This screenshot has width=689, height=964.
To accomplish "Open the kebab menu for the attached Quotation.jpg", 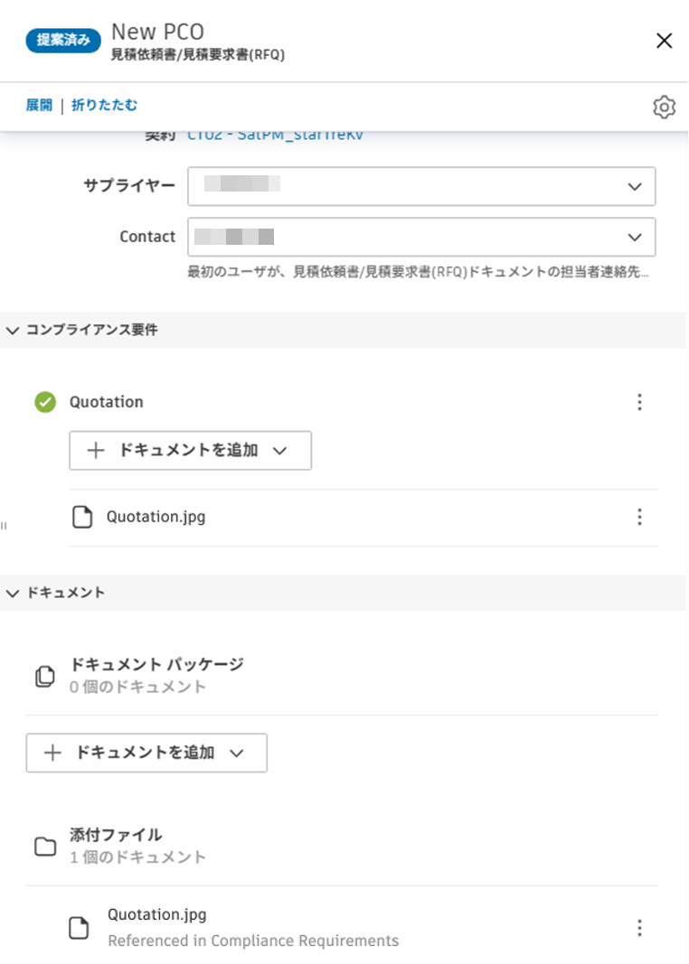I will [x=640, y=927].
